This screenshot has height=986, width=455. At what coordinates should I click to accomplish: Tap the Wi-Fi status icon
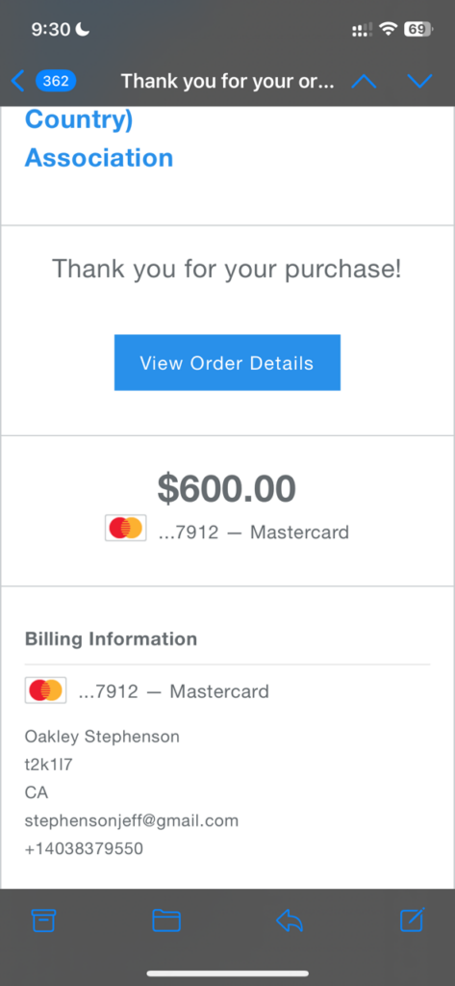(390, 29)
